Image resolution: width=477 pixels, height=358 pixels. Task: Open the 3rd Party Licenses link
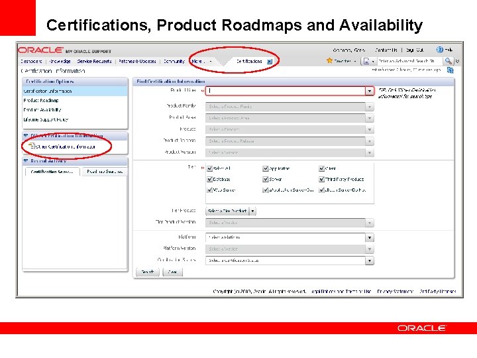[x=437, y=291]
